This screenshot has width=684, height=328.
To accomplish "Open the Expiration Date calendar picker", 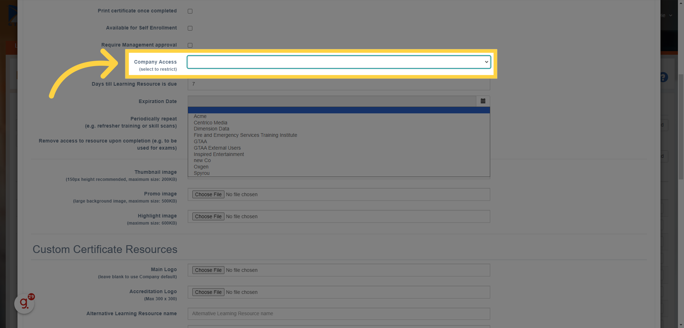I will coord(483,101).
